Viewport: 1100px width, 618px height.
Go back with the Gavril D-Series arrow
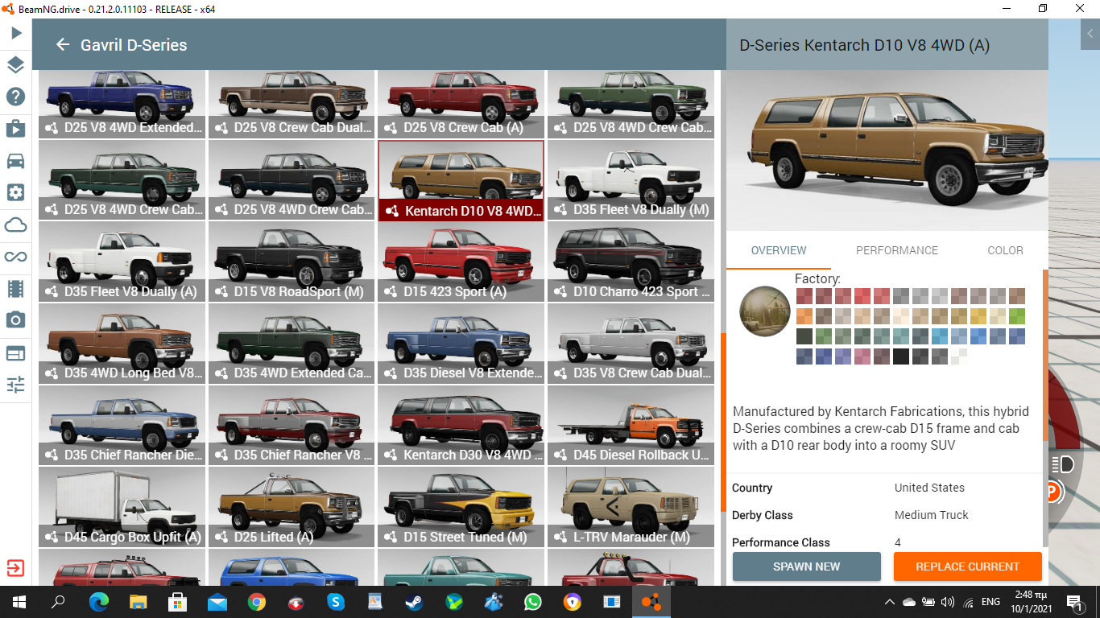click(x=63, y=45)
